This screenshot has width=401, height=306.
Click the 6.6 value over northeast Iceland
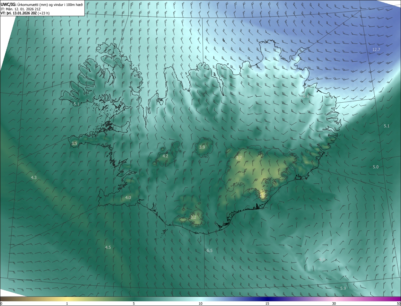[x=306, y=96]
